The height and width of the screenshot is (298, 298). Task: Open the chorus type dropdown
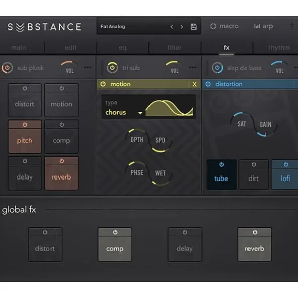[124, 113]
